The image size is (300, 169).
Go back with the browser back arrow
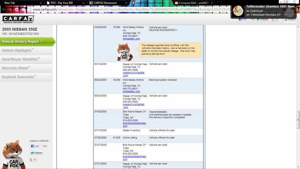4,9
